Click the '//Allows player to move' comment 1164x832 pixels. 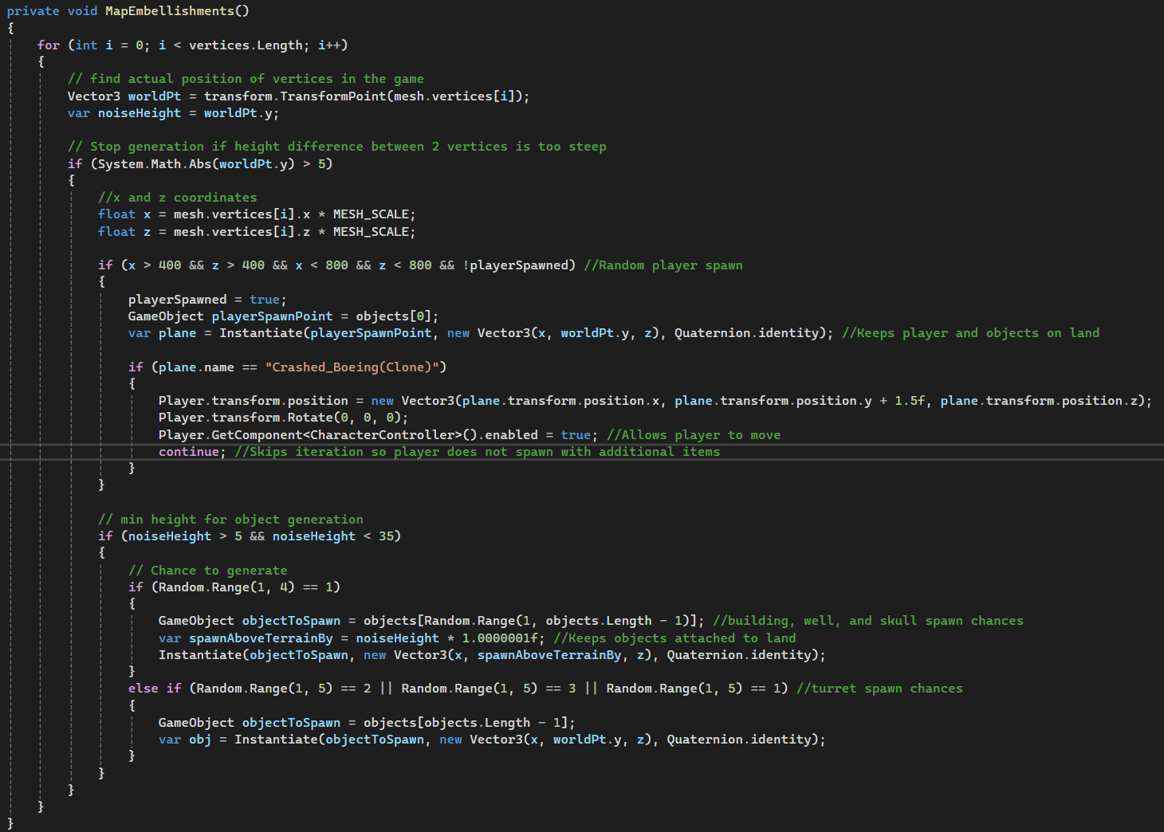point(694,435)
